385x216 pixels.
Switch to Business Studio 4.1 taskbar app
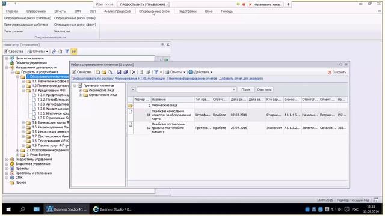click(x=67, y=209)
